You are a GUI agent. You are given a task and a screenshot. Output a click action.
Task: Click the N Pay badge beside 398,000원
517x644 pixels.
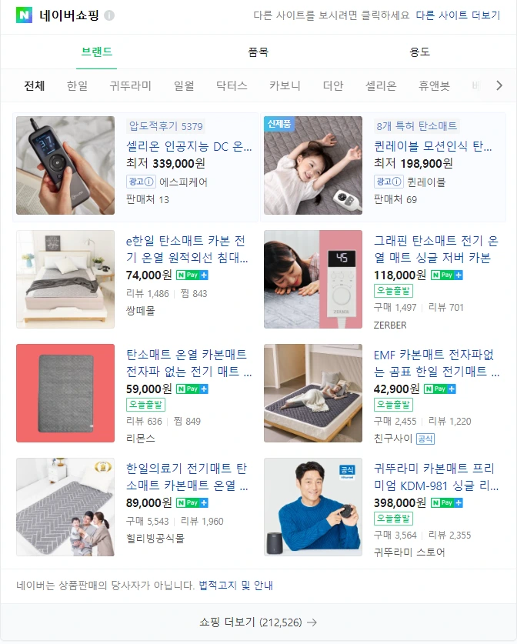coord(447,502)
